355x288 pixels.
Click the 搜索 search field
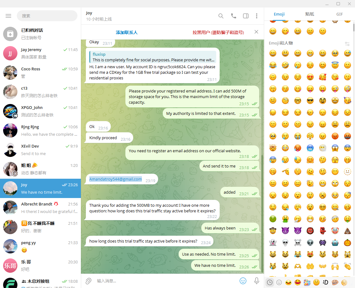click(47, 16)
